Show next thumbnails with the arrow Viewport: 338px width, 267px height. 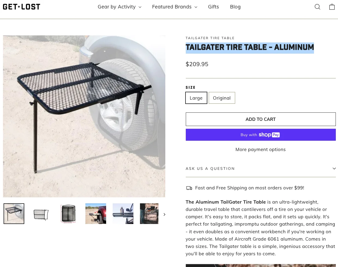(164, 214)
